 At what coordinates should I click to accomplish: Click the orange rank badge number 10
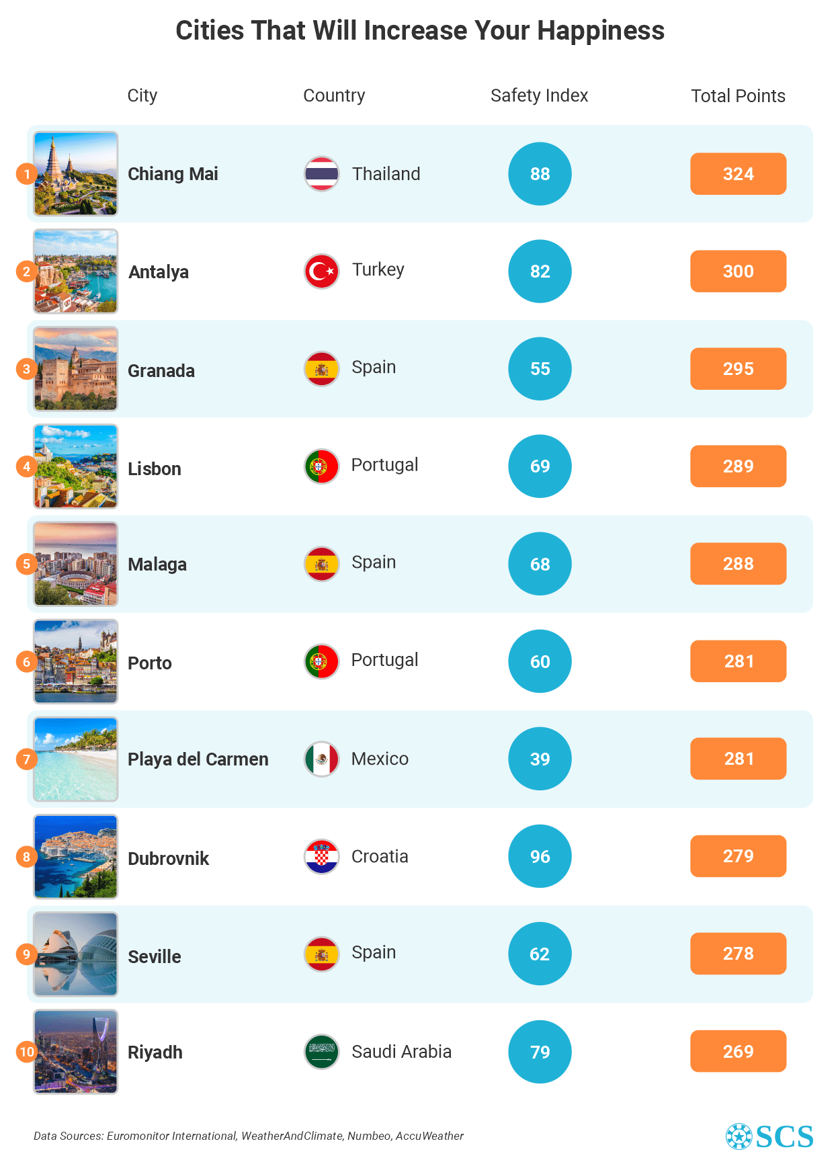[x=27, y=1052]
